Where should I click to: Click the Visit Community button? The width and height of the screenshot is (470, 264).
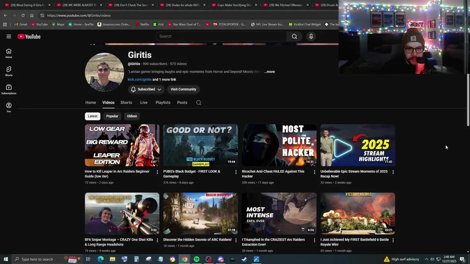coord(183,89)
